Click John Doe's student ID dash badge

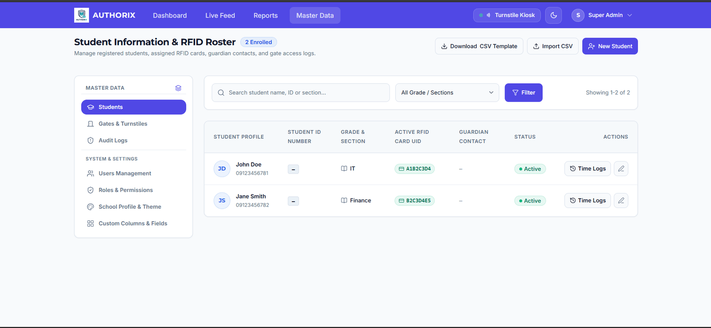point(293,169)
